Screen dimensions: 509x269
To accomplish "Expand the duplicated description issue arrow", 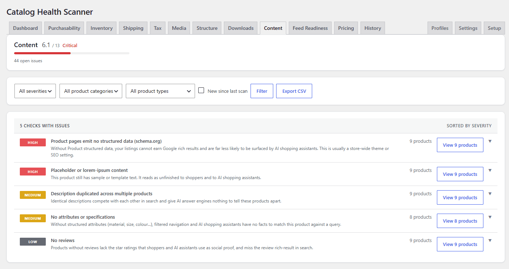I will point(490,194).
